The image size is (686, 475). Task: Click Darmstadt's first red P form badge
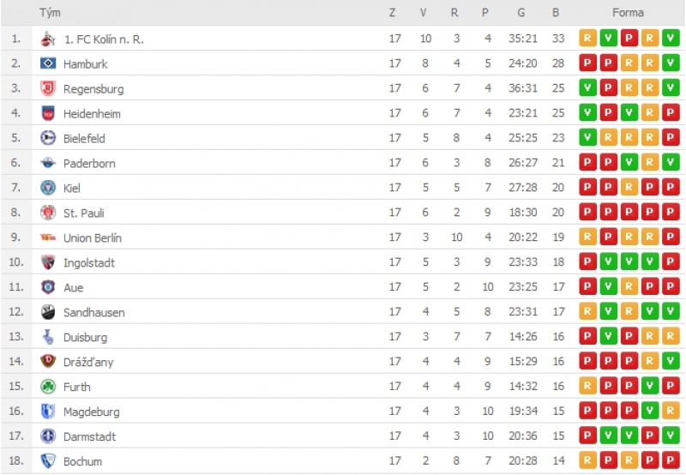point(587,436)
